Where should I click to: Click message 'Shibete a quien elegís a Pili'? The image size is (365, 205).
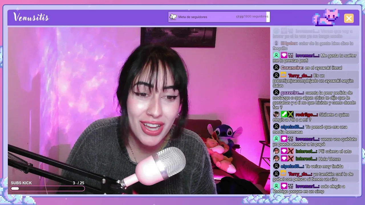(311, 117)
